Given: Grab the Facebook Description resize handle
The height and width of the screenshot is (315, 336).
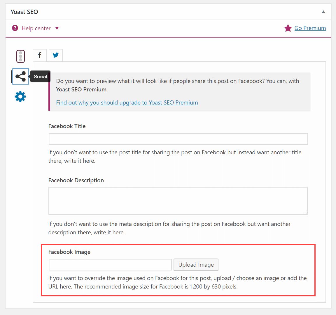Looking at the screenshot, I should (306, 213).
